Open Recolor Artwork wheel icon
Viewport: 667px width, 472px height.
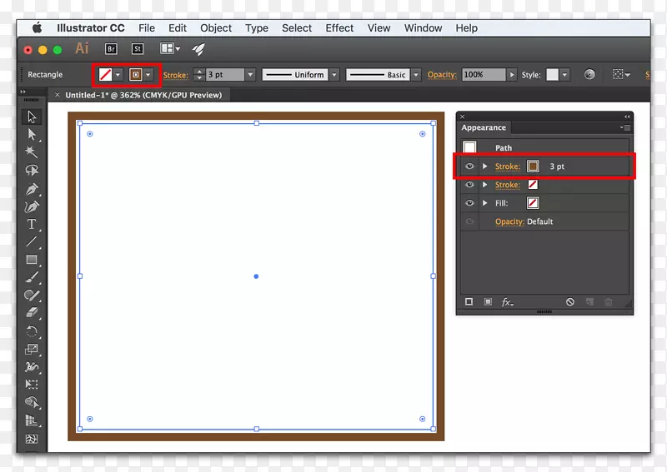coord(589,74)
